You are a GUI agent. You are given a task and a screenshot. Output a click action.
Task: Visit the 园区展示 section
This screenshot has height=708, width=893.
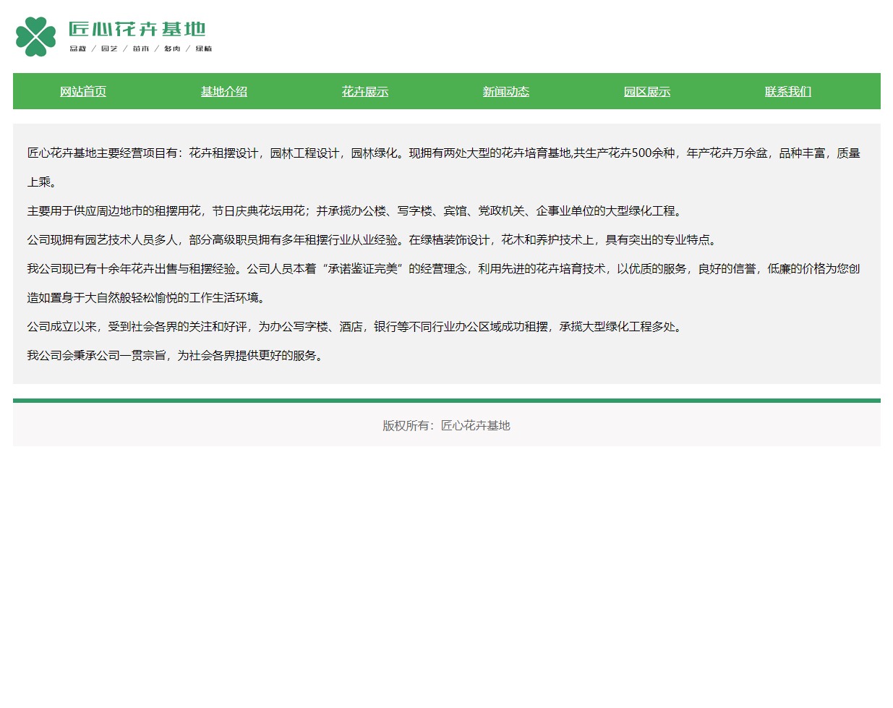647,91
